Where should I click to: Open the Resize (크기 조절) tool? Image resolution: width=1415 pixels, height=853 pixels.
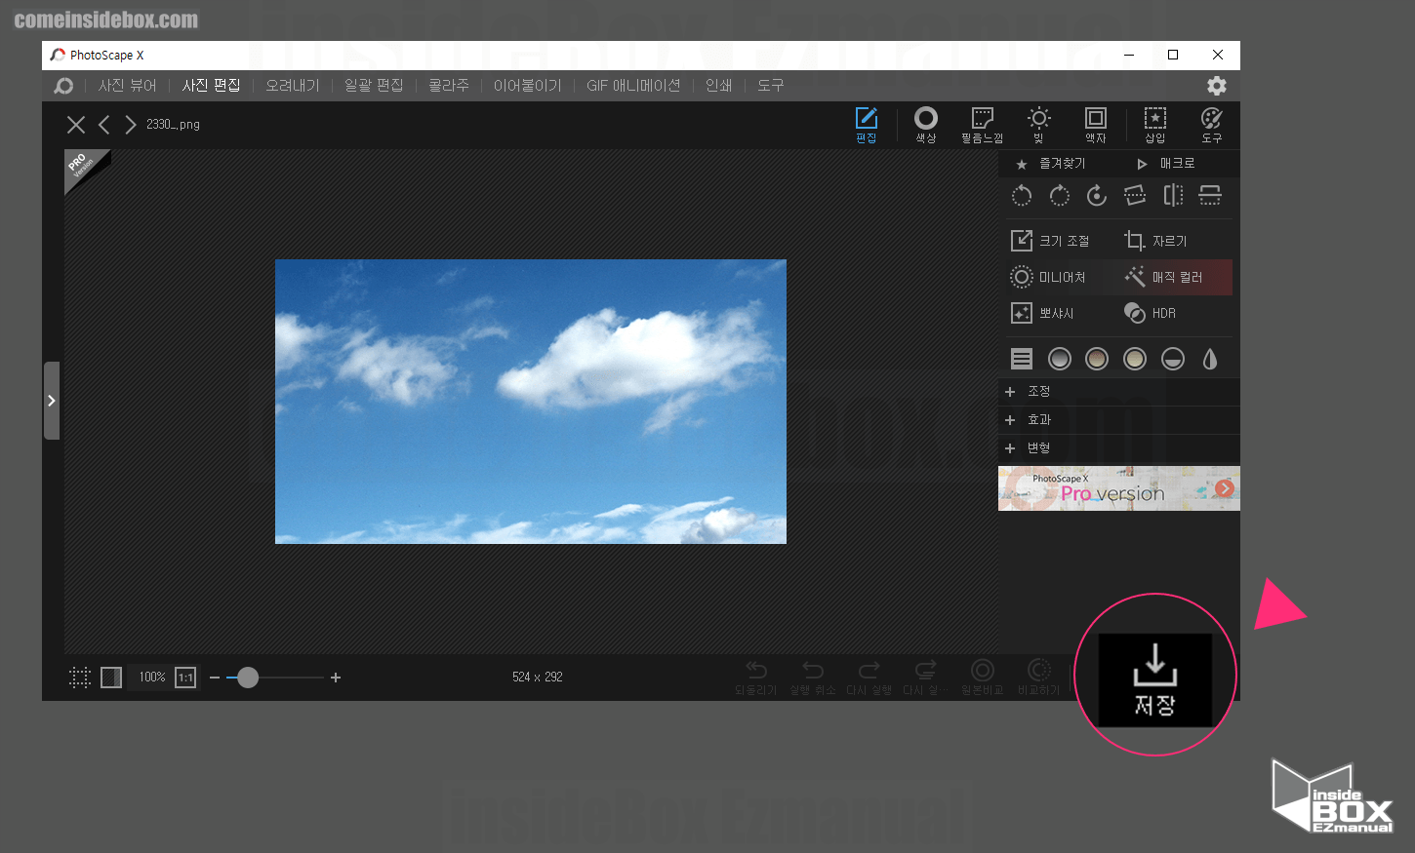tap(1051, 241)
